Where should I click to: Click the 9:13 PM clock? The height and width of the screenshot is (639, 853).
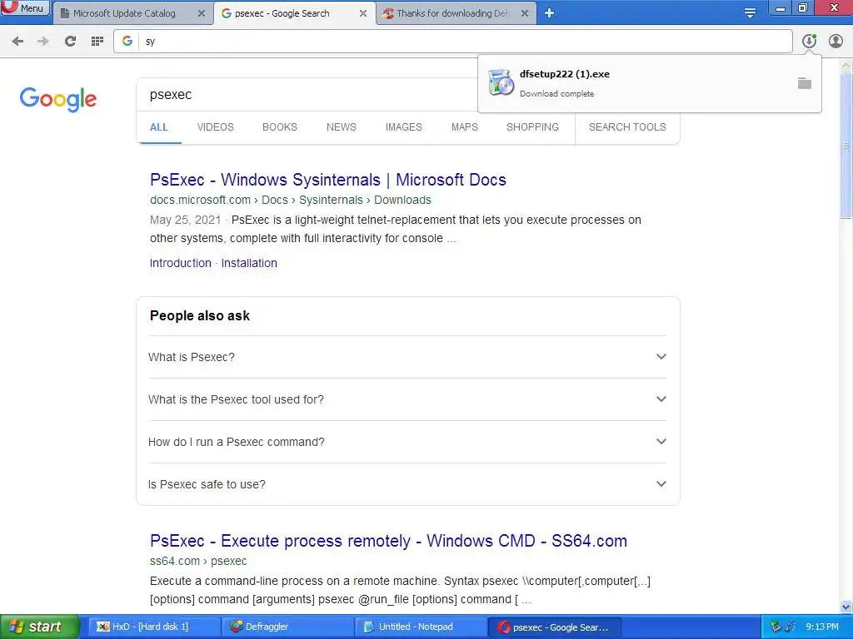[x=822, y=627]
